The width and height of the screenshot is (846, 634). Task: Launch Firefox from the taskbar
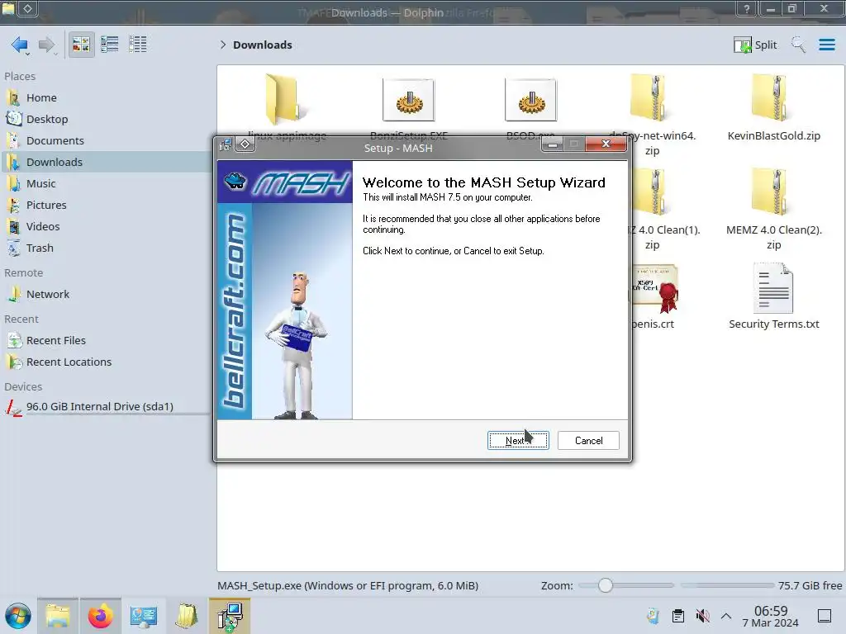coord(100,616)
